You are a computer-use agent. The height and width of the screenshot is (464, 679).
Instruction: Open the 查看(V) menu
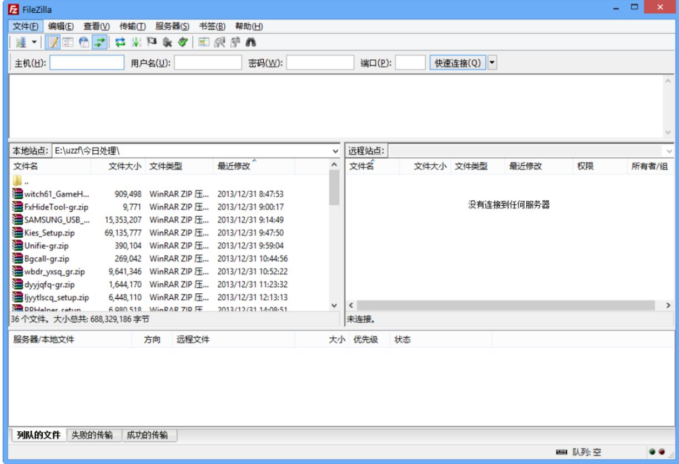(97, 26)
